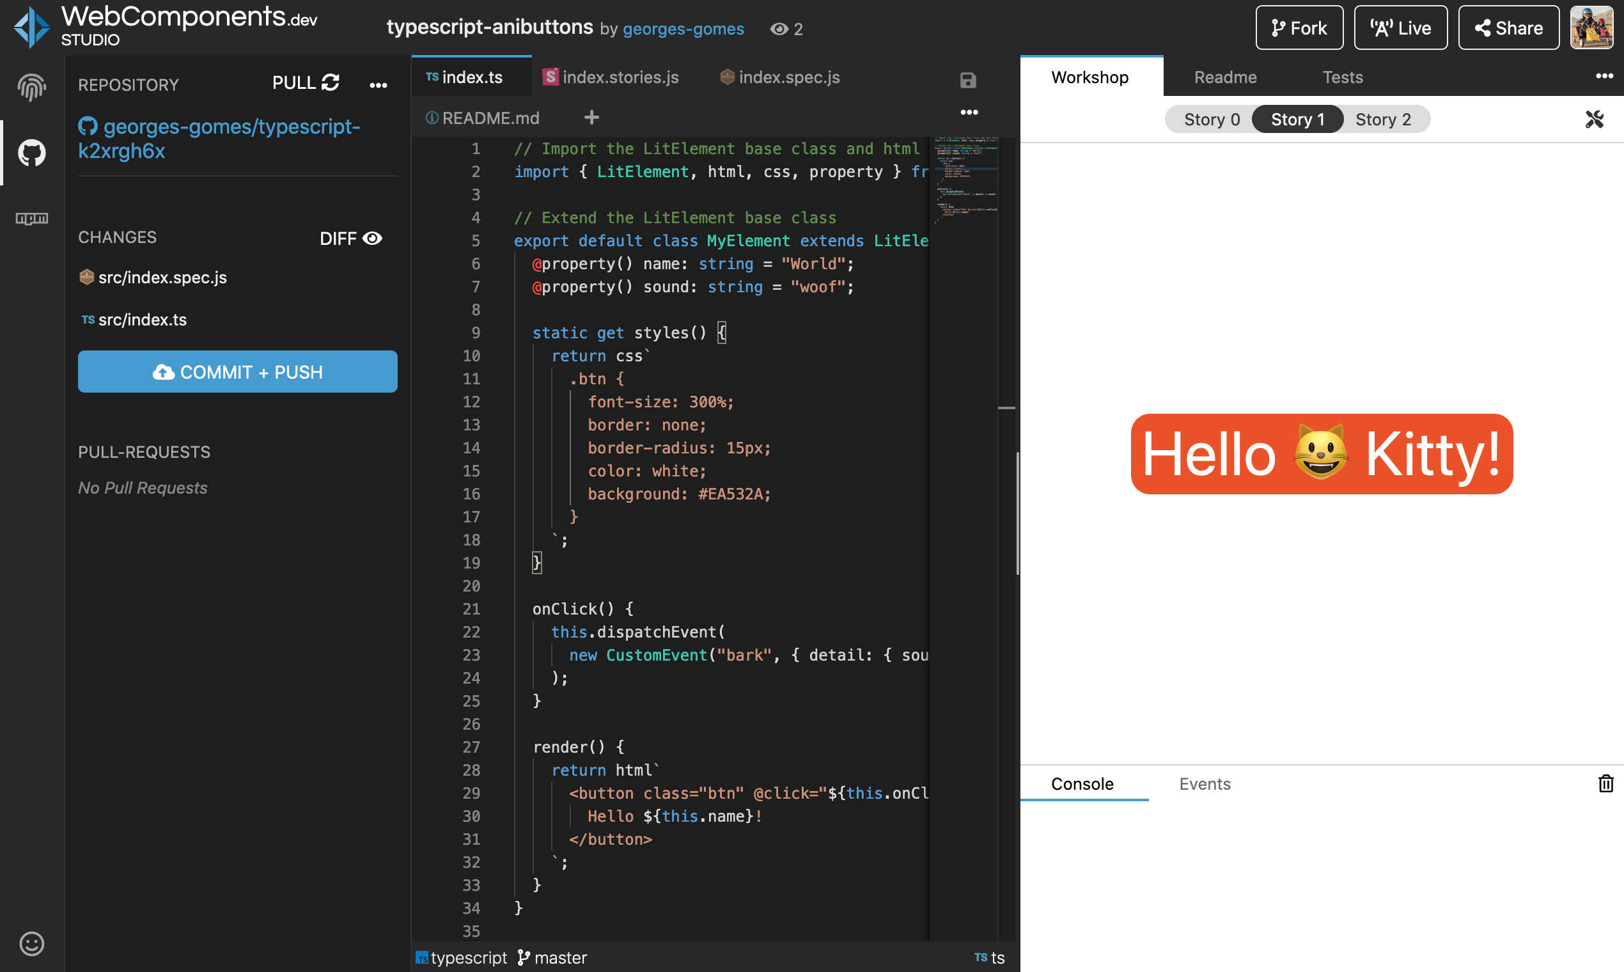Open the feedback smiley at bottom left
Image resolution: width=1624 pixels, height=972 pixels.
pos(31,943)
